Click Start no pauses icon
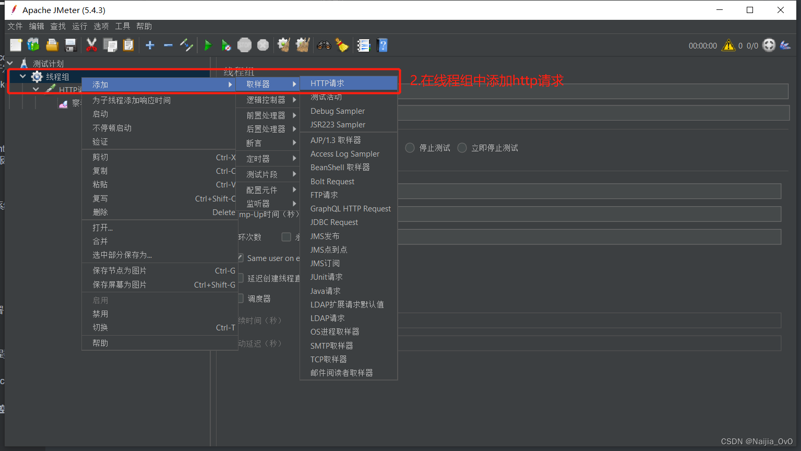This screenshot has height=451, width=801. click(226, 45)
